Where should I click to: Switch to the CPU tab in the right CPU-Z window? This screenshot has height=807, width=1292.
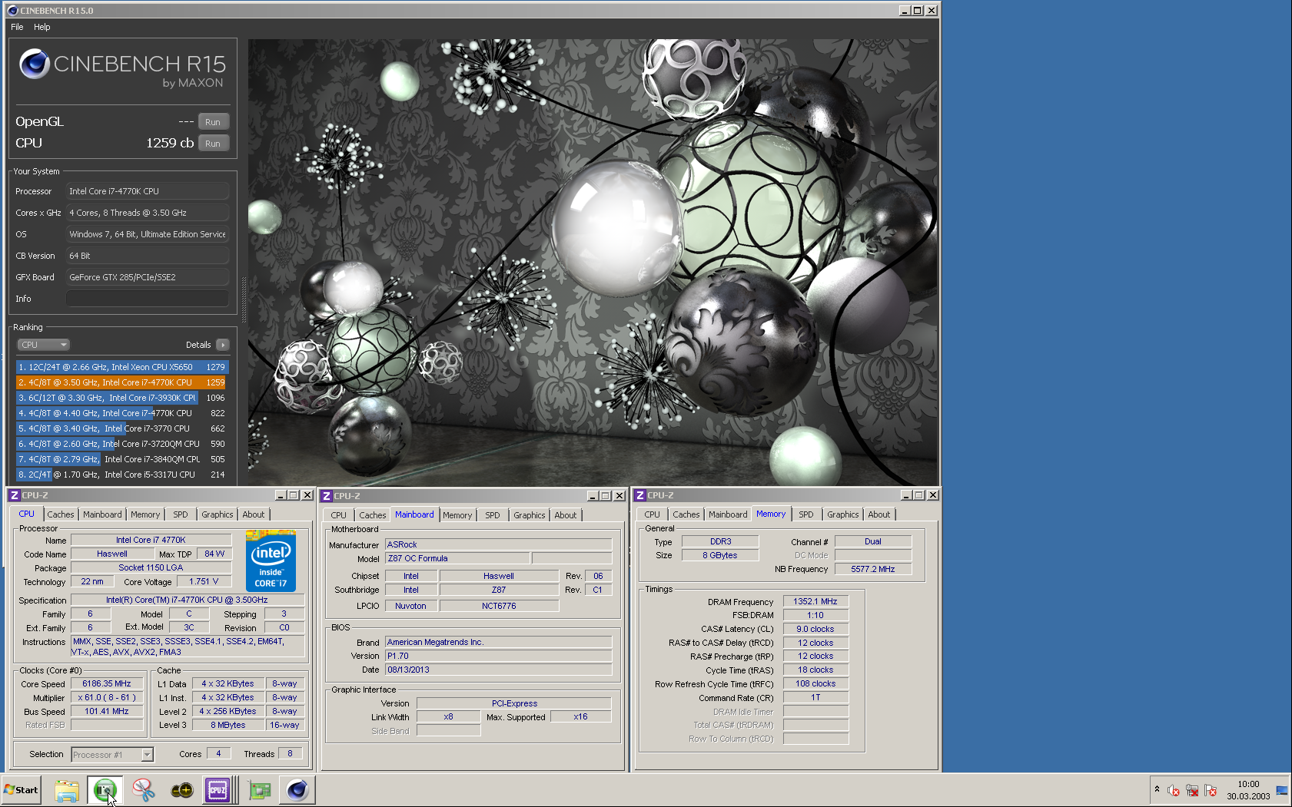coord(653,514)
